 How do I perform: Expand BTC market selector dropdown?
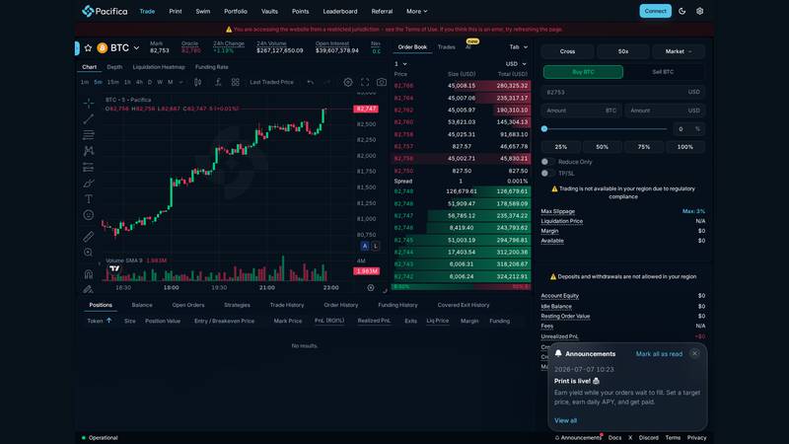pyautogui.click(x=136, y=47)
